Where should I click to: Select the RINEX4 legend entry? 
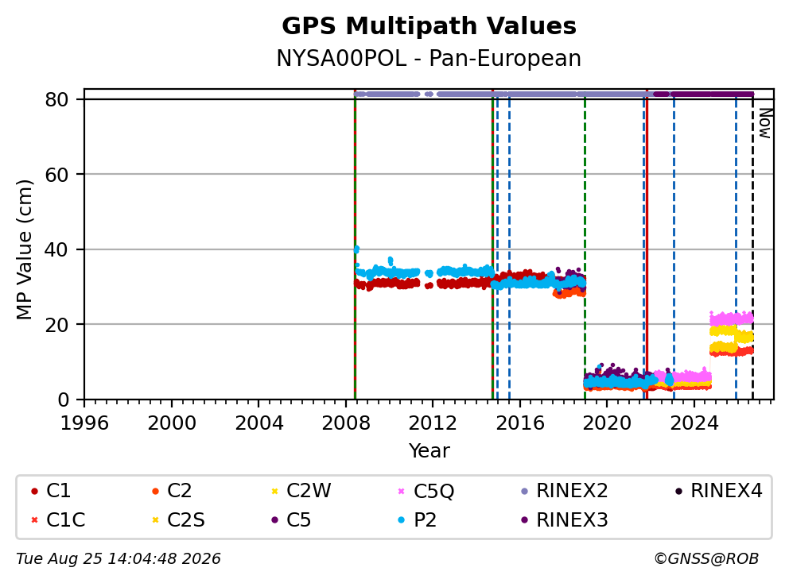718,491
